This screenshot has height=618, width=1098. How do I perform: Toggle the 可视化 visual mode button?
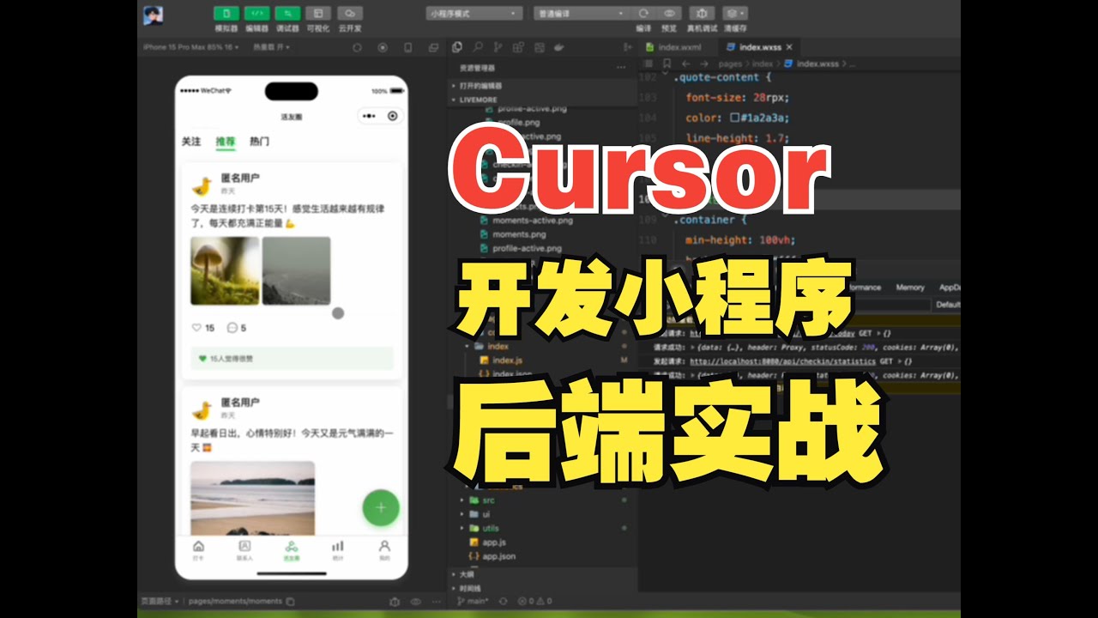(318, 14)
